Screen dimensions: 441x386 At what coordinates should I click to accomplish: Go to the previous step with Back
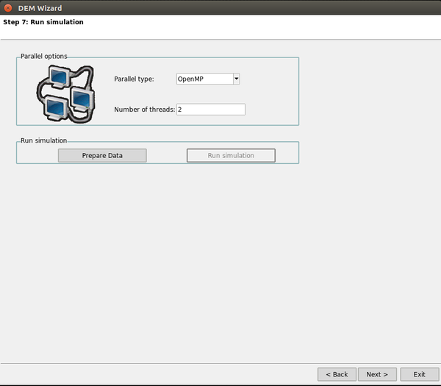pos(337,374)
